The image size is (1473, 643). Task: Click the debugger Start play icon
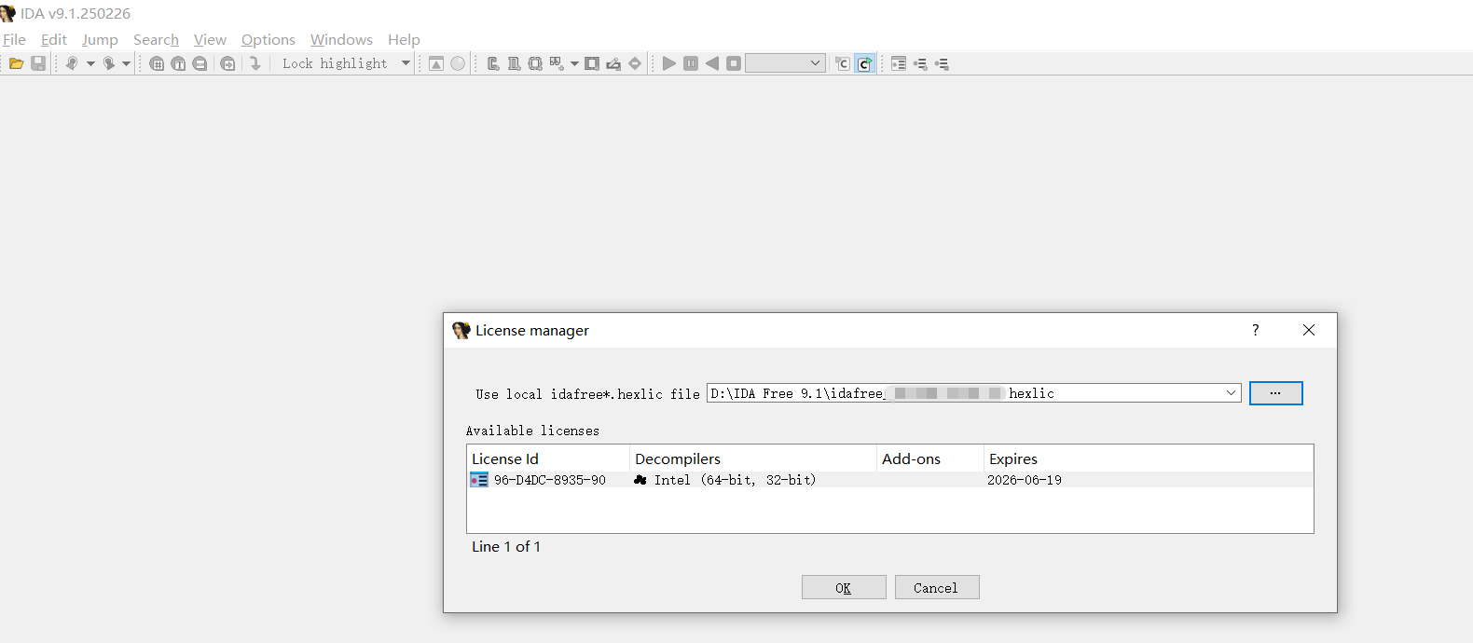click(668, 63)
